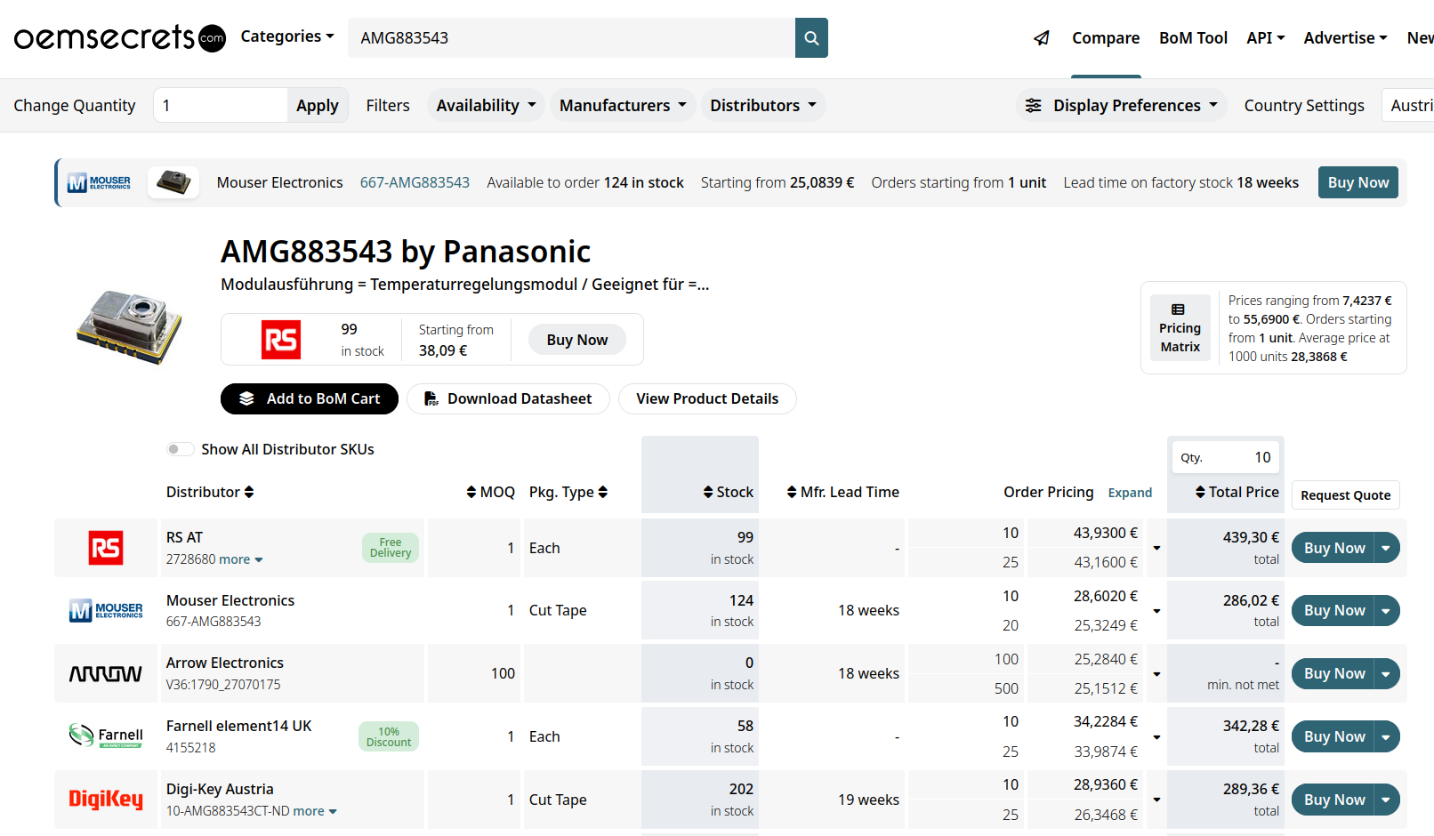
Task: Buy Now from RS AT row
Action: (x=1333, y=548)
